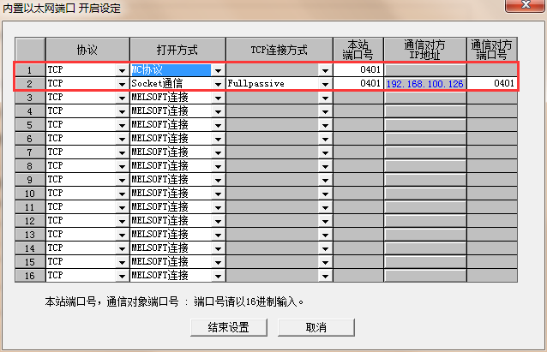Select row header number 9
Image resolution: width=547 pixels, height=352 pixels.
tap(30, 180)
